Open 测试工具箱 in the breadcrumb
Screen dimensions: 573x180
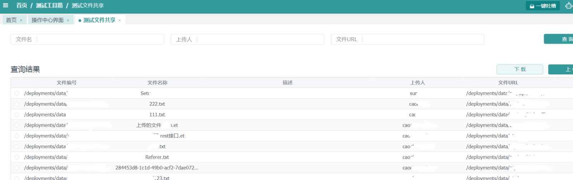click(x=49, y=5)
